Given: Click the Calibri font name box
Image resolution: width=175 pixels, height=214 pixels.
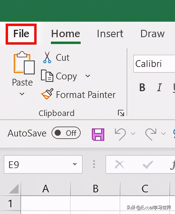Looking at the screenshot, I should (x=154, y=64).
